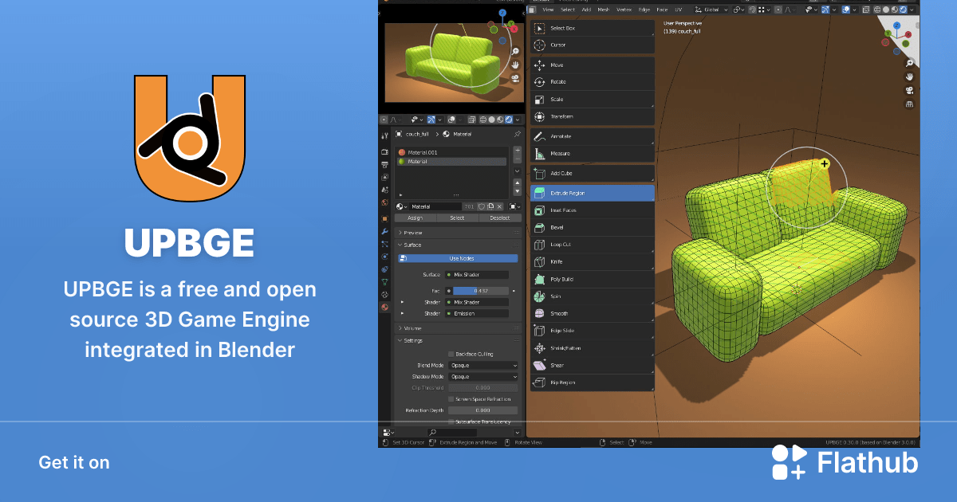
Task: Enable Backface Culling checkbox
Action: pos(451,354)
